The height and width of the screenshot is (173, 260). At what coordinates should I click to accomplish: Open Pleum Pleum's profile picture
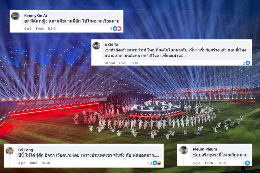(x=183, y=150)
